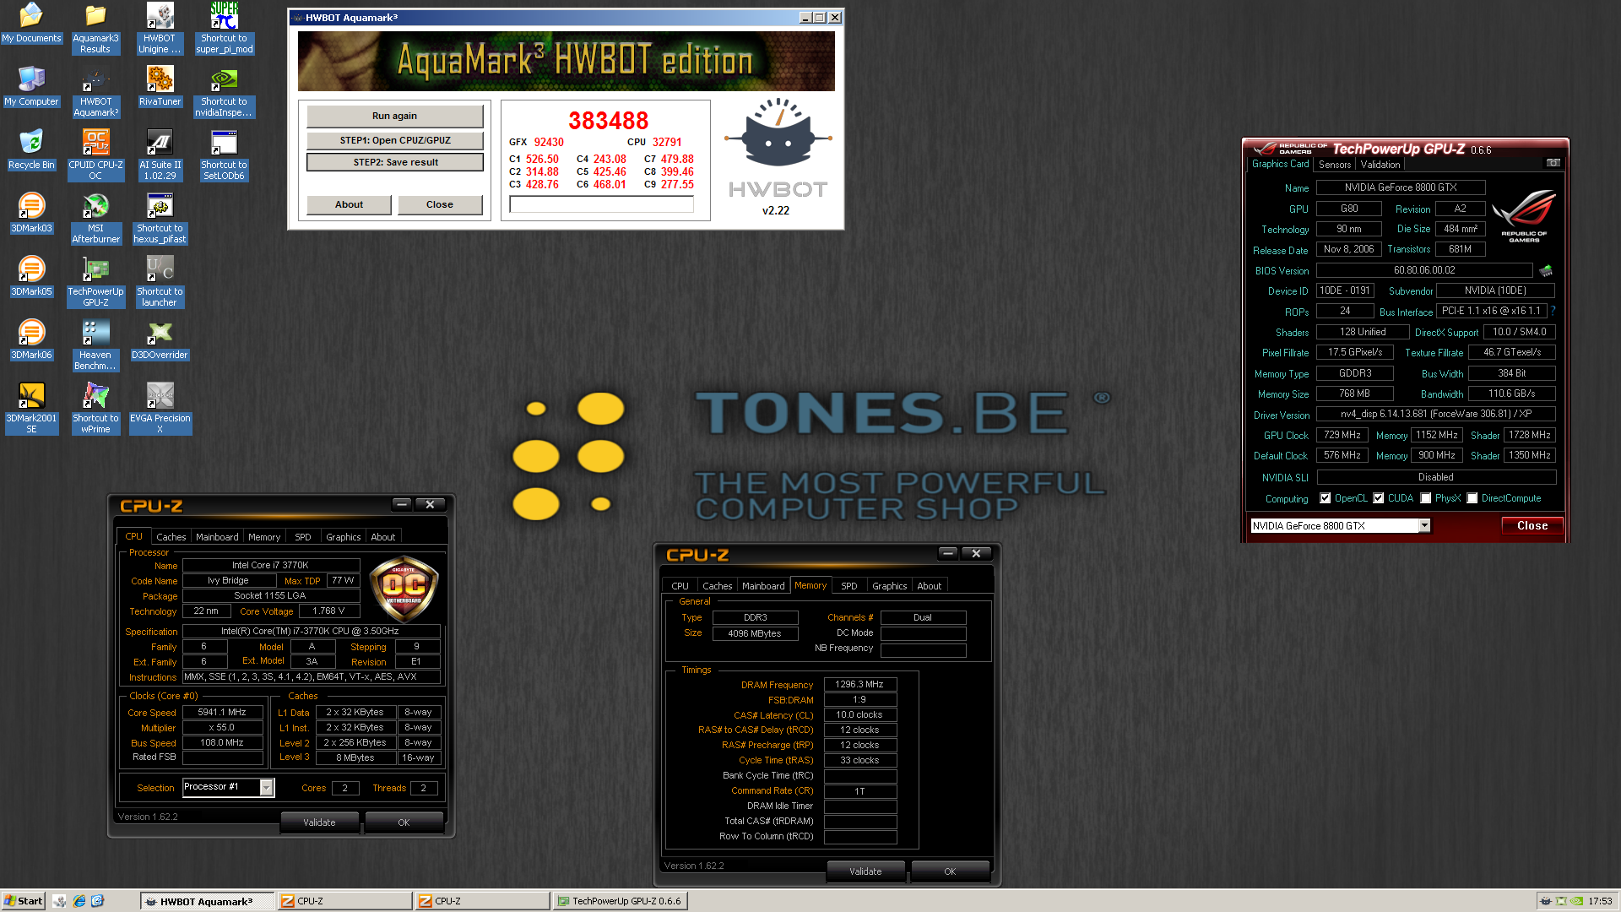The width and height of the screenshot is (1621, 912).
Task: Click empty text field in Aquamark results
Action: coord(602,204)
